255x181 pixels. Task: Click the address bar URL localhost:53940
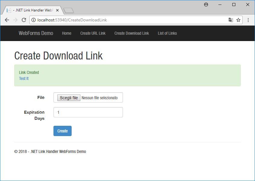click(72, 20)
